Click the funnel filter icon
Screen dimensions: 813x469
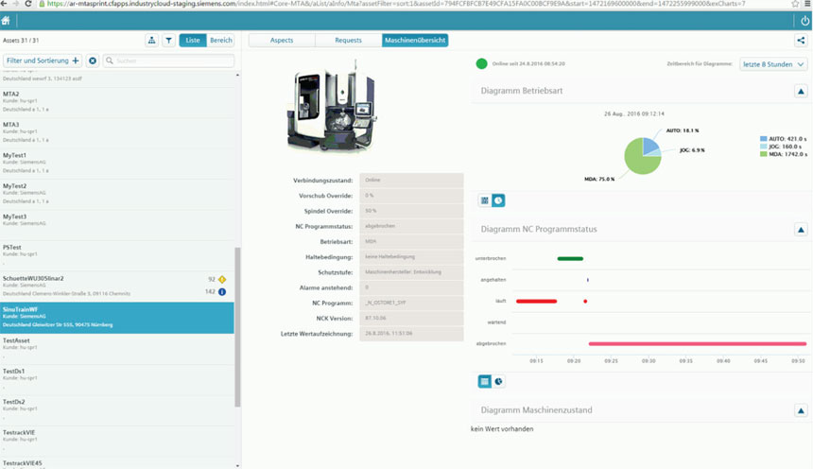(x=168, y=40)
